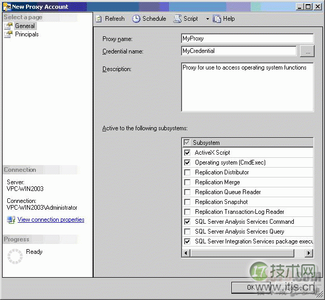Click the progress spinner indicator

(15, 256)
